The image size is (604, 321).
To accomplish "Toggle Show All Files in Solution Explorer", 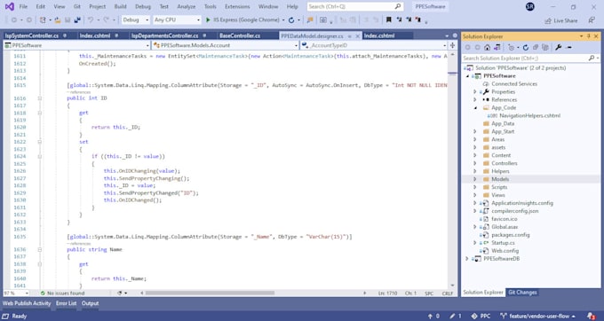I will (x=545, y=47).
